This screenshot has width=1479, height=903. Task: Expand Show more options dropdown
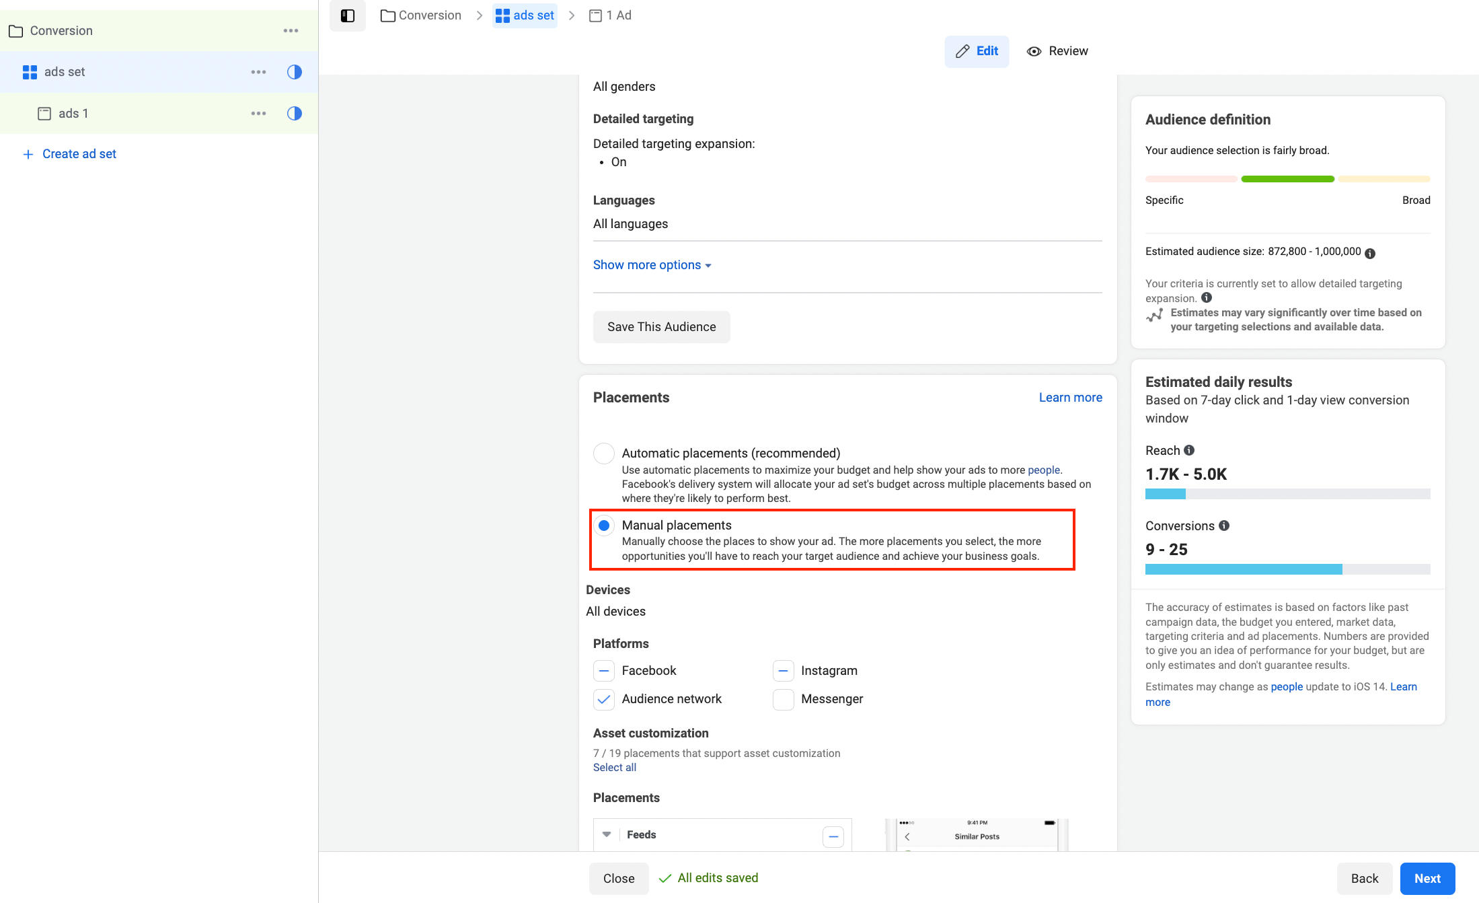click(x=652, y=265)
